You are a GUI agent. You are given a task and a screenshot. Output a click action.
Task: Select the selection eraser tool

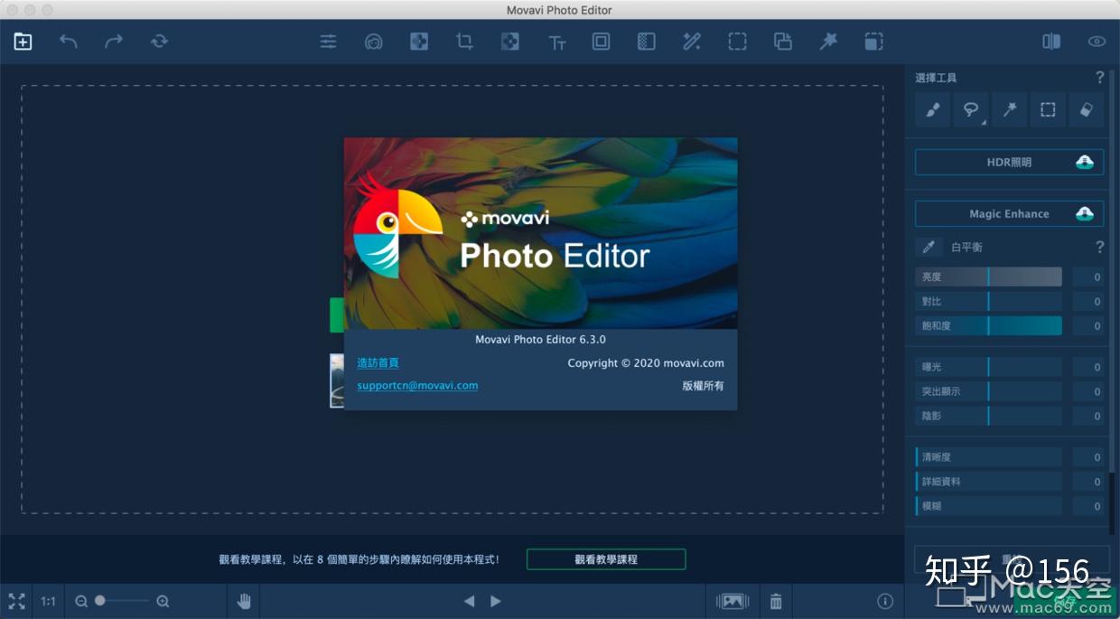click(x=1087, y=110)
